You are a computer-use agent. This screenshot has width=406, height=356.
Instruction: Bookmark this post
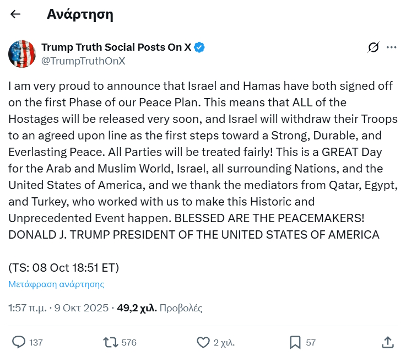pos(295,342)
